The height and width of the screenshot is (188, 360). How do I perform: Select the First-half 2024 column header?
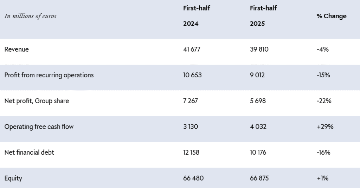click(x=197, y=16)
